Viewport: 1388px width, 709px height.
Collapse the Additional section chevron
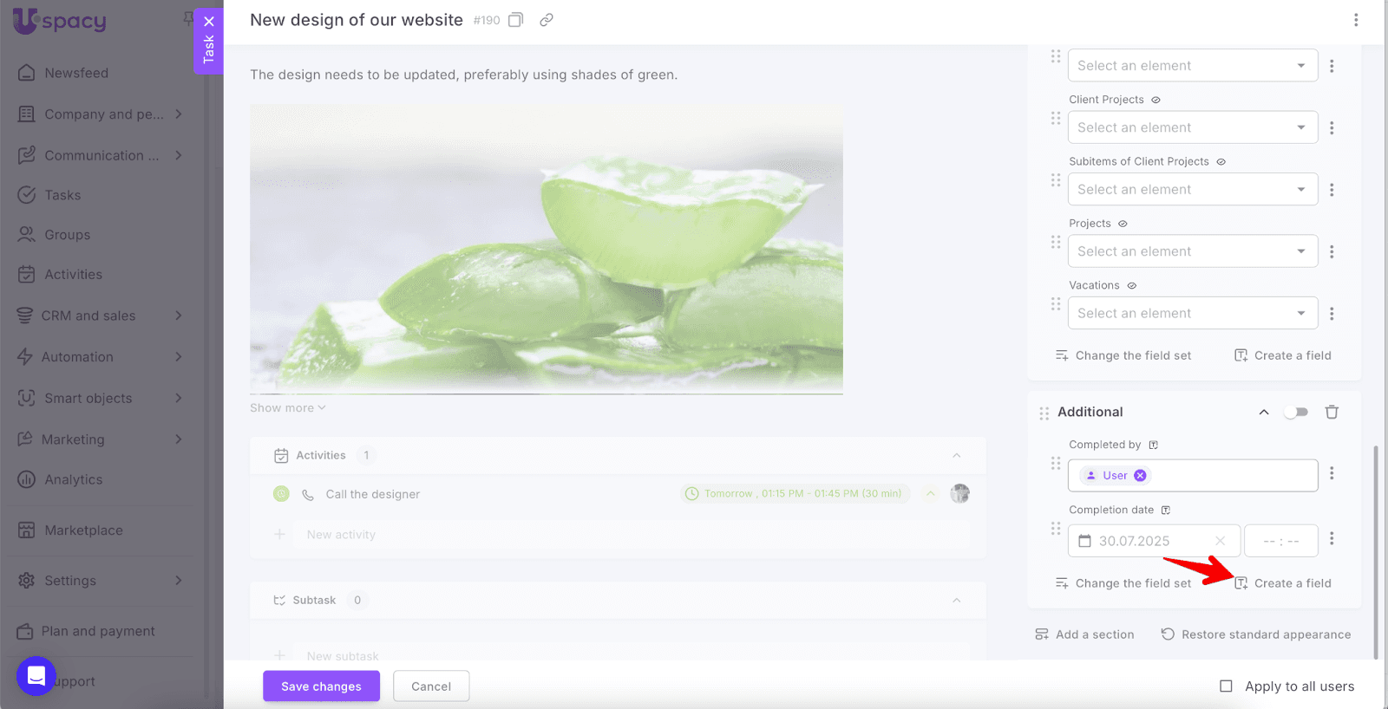click(x=1264, y=412)
